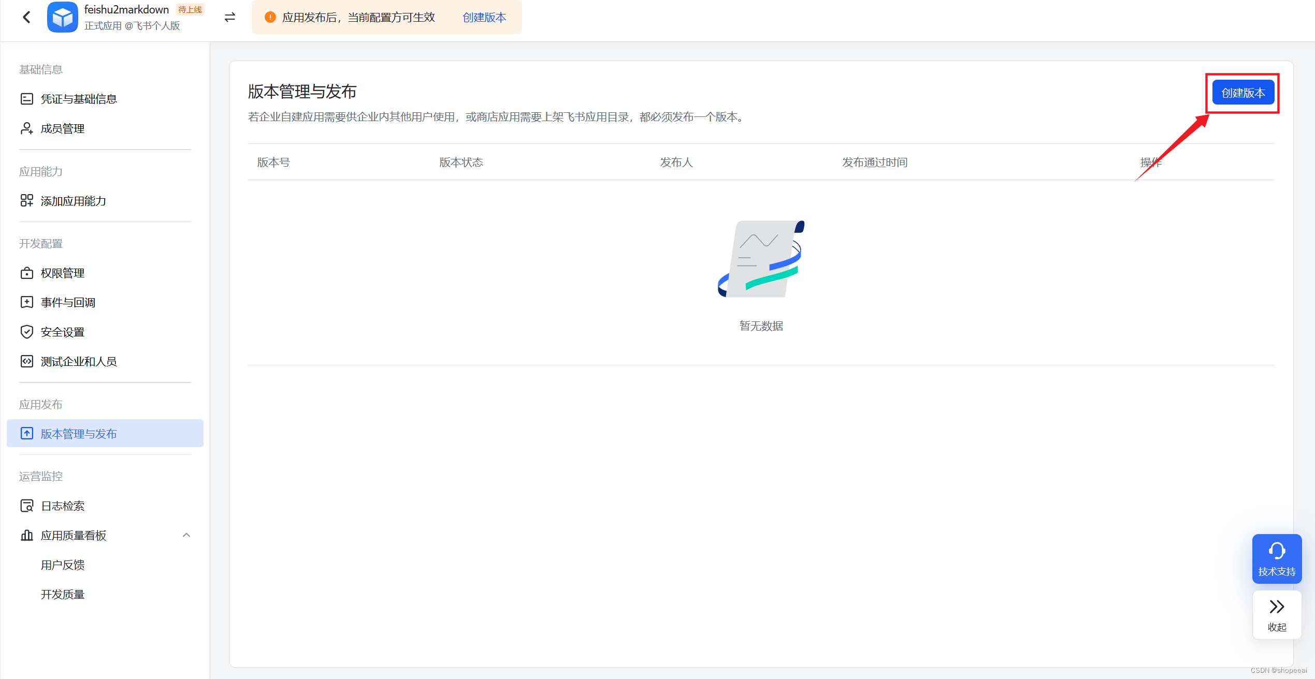Open 日志检索 in the sidebar
The image size is (1315, 679).
tap(62, 506)
